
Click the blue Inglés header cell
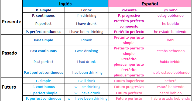click(65, 4)
